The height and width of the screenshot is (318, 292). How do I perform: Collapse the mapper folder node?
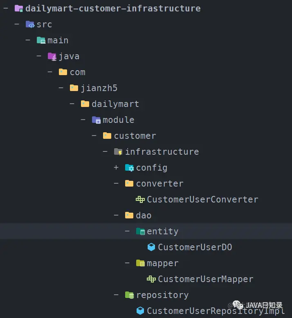(127, 263)
